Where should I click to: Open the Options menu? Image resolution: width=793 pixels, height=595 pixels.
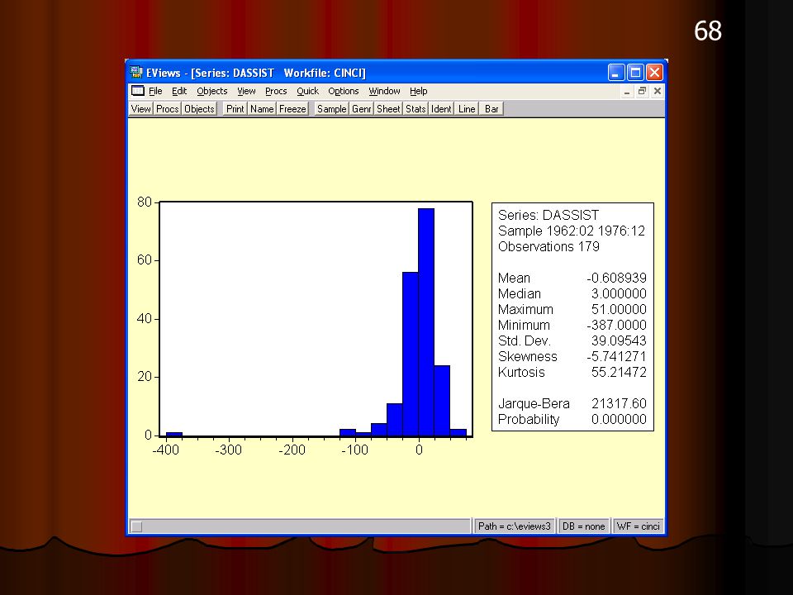(x=344, y=91)
